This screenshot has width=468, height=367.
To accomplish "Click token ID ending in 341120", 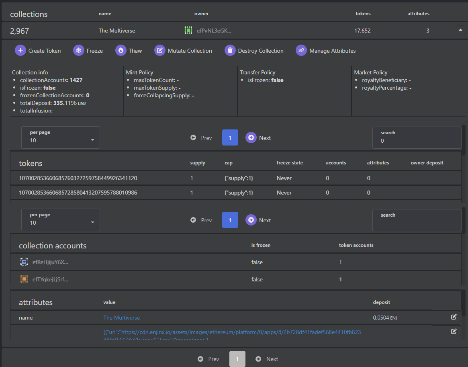I will point(78,178).
